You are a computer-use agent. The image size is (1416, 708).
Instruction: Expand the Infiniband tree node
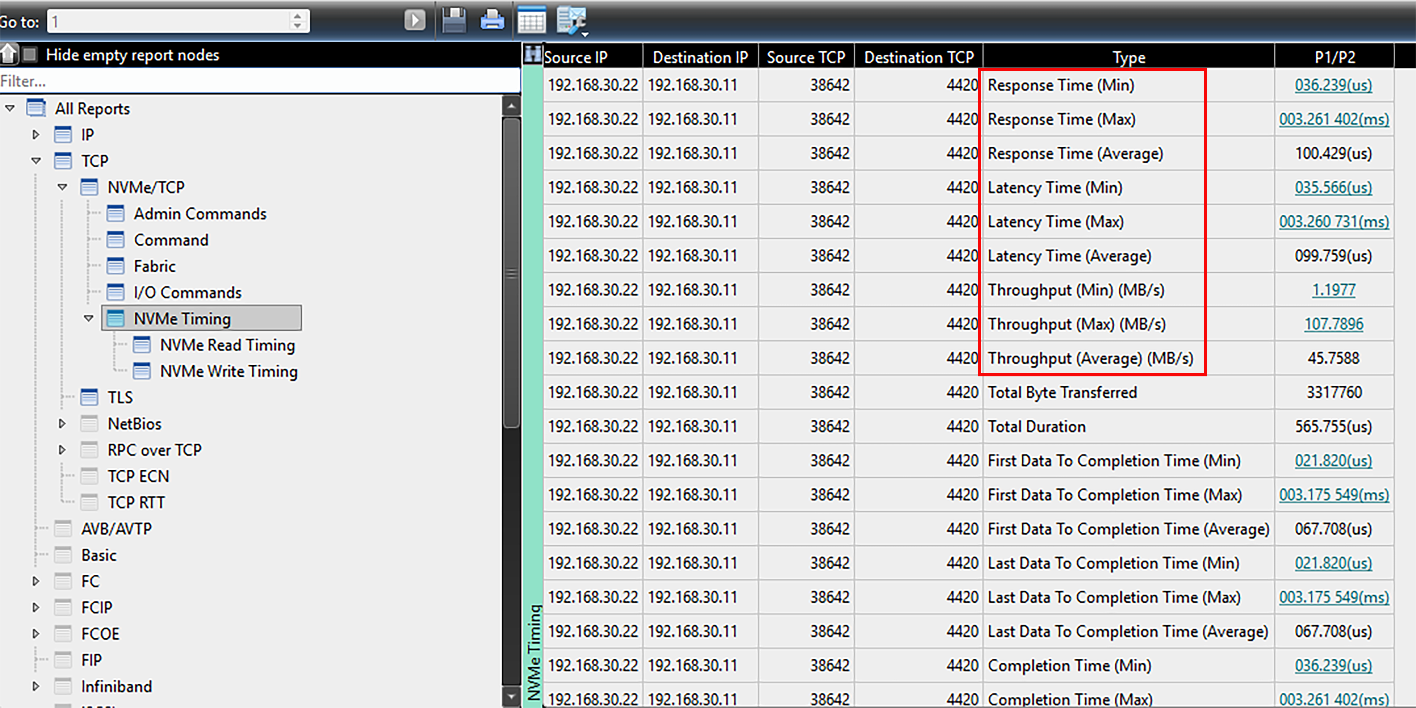(x=36, y=687)
